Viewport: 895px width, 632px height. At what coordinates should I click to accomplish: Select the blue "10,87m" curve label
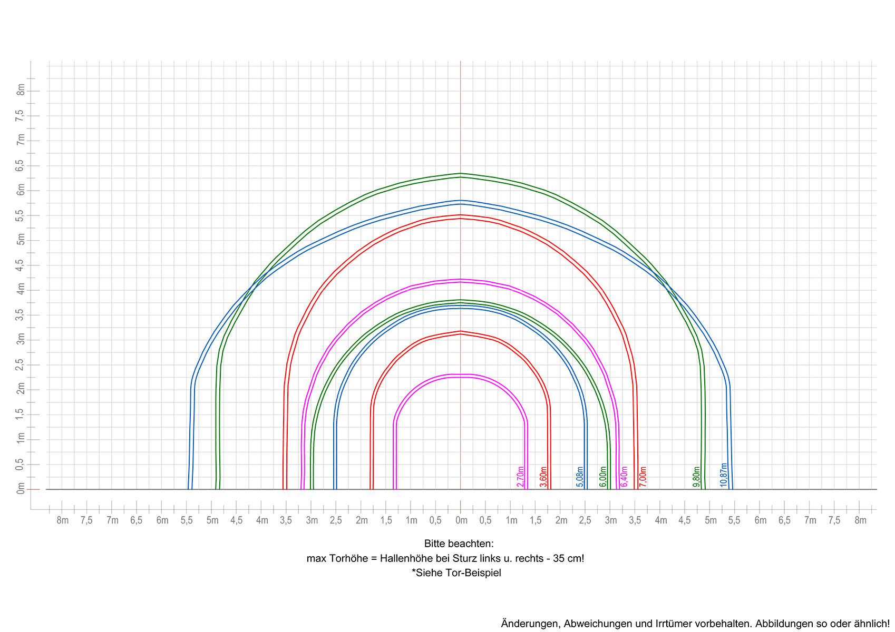tap(724, 475)
